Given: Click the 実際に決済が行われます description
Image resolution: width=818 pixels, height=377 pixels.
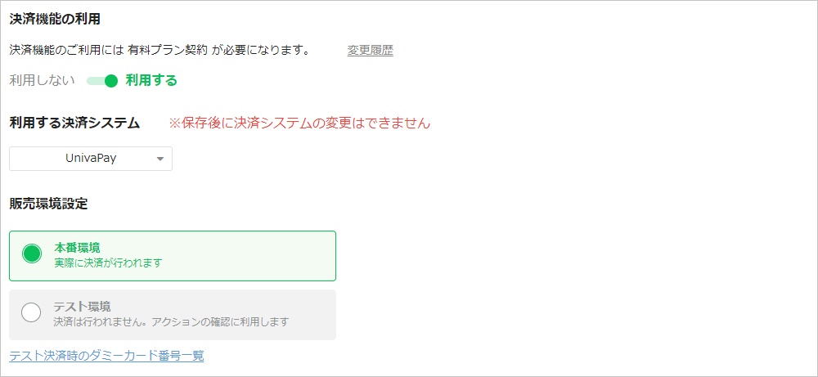Looking at the screenshot, I should pos(108,263).
